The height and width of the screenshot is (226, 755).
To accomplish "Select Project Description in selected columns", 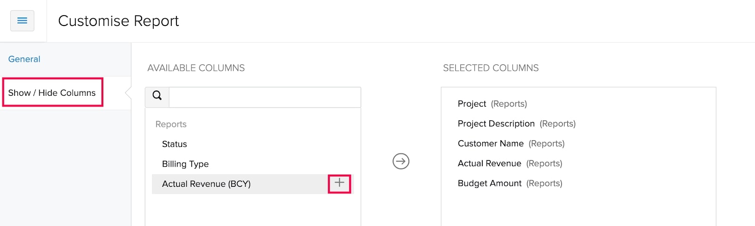I will [496, 124].
